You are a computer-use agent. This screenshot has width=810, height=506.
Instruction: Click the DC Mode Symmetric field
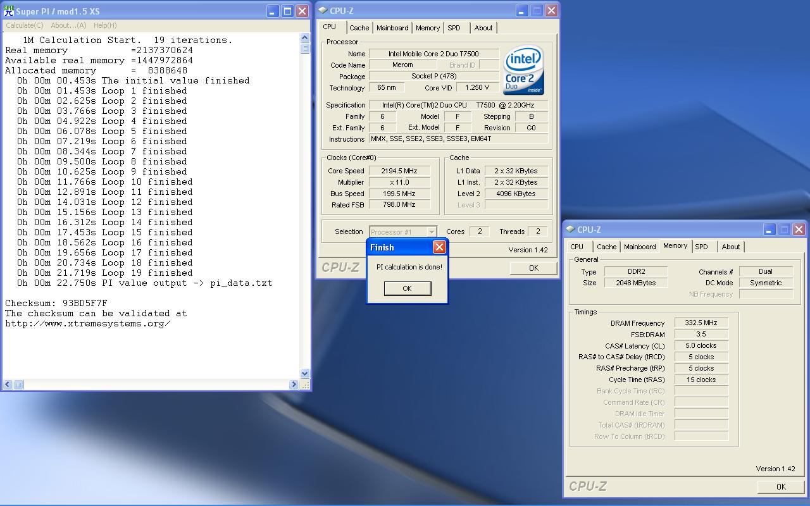(x=766, y=283)
